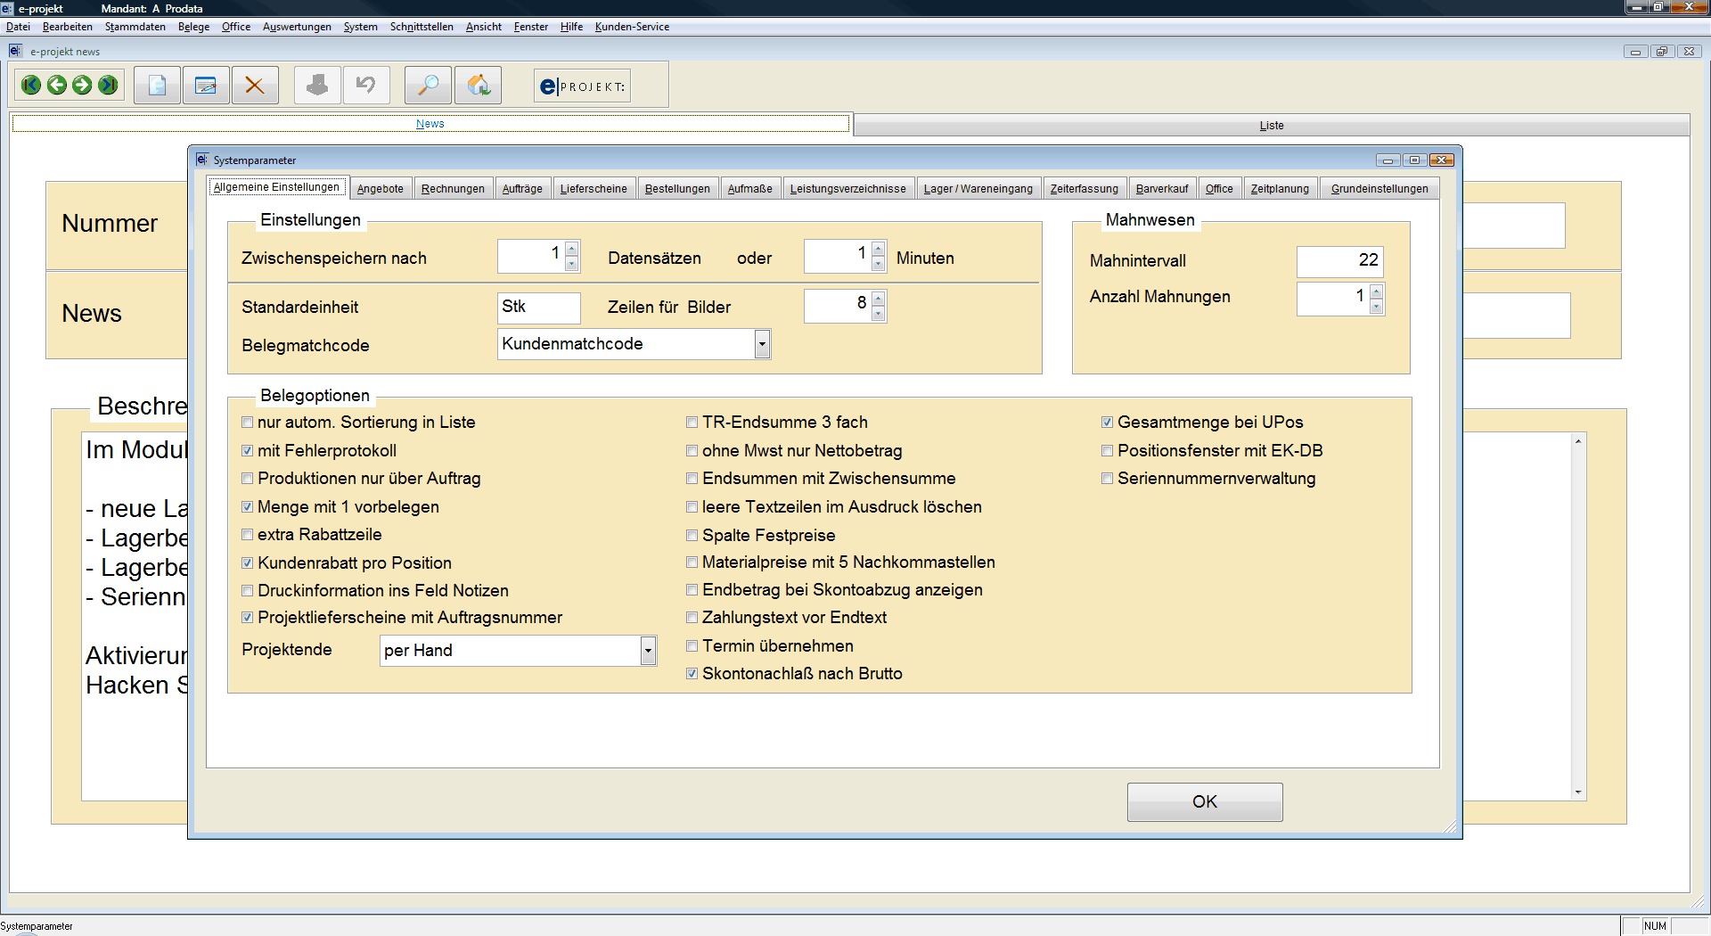Click the Standardeinheit field showing Stk
The width and height of the screenshot is (1711, 936).
pyautogui.click(x=538, y=308)
